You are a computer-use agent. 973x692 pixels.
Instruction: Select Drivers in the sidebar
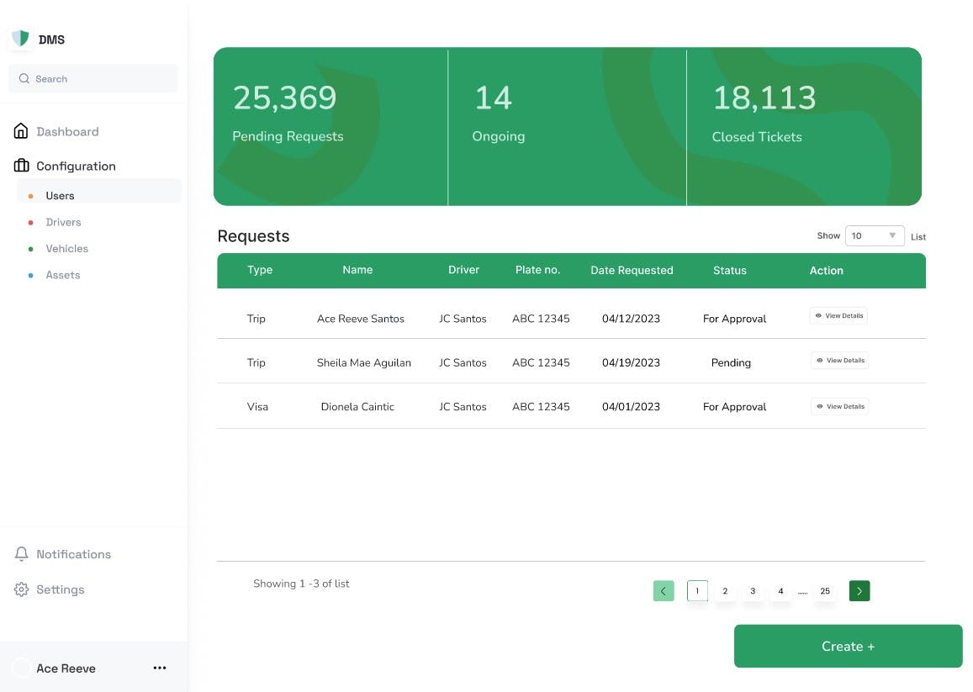[63, 222]
